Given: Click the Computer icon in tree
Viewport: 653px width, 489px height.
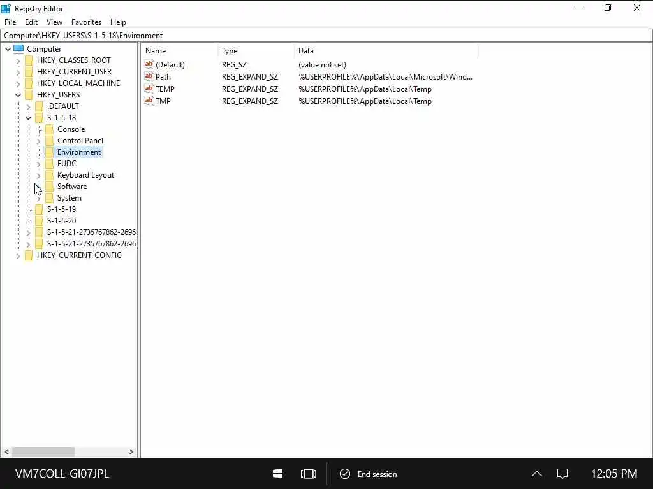Looking at the screenshot, I should 18,49.
